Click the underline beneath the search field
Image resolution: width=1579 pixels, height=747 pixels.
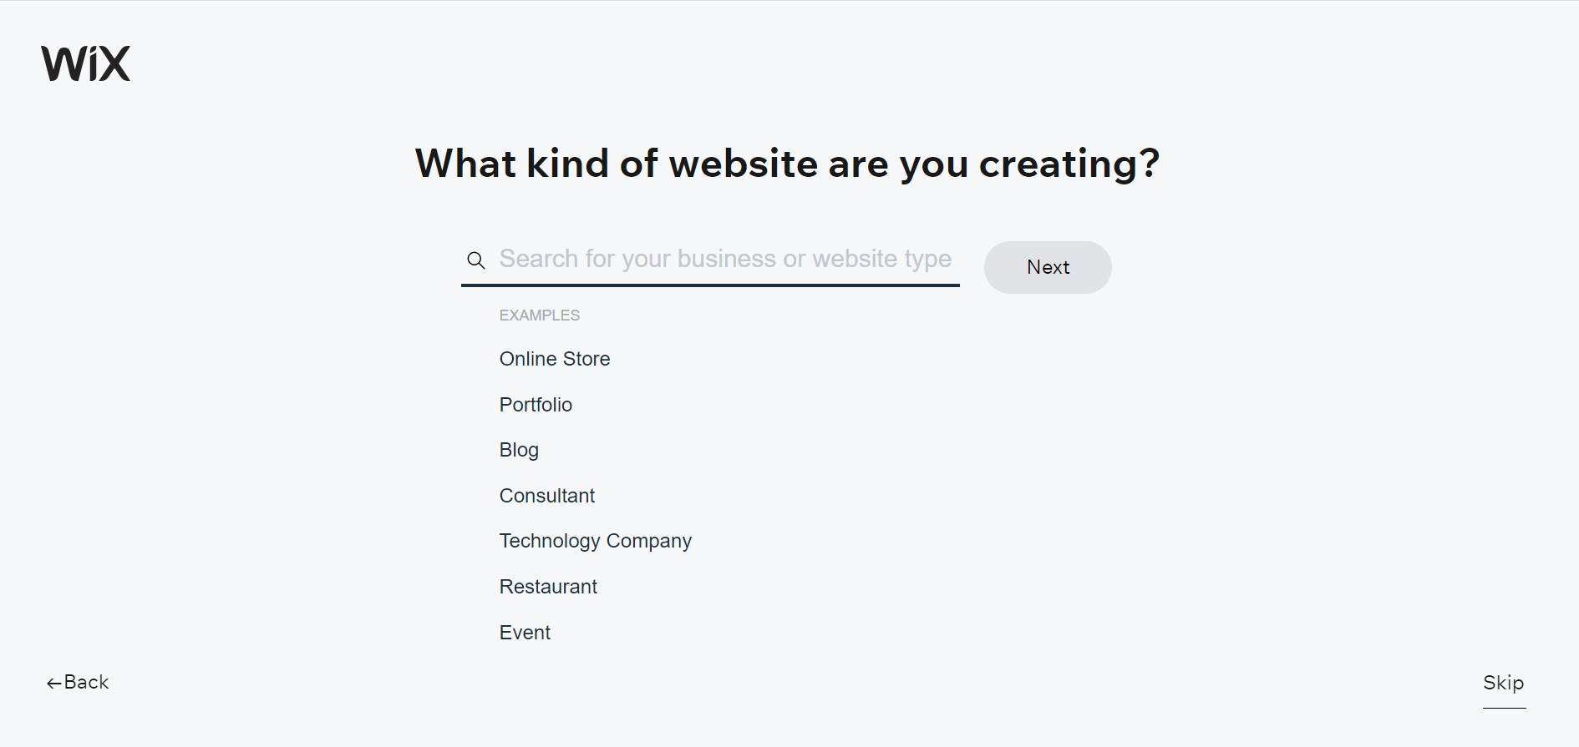710,285
